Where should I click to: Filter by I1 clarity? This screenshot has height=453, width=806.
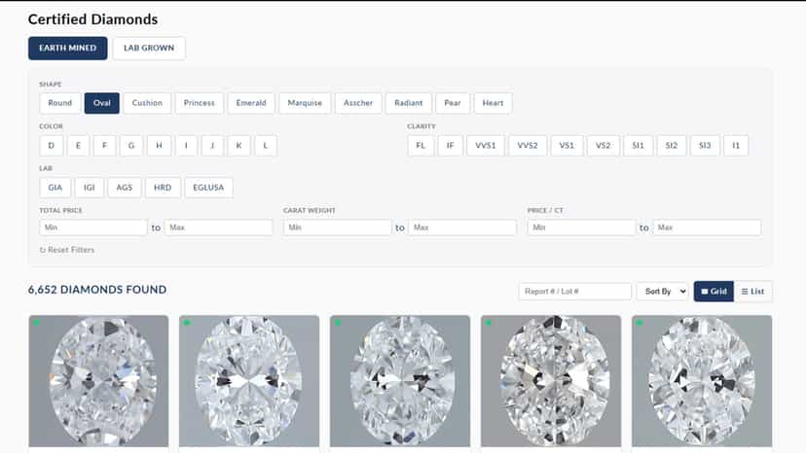(x=736, y=146)
